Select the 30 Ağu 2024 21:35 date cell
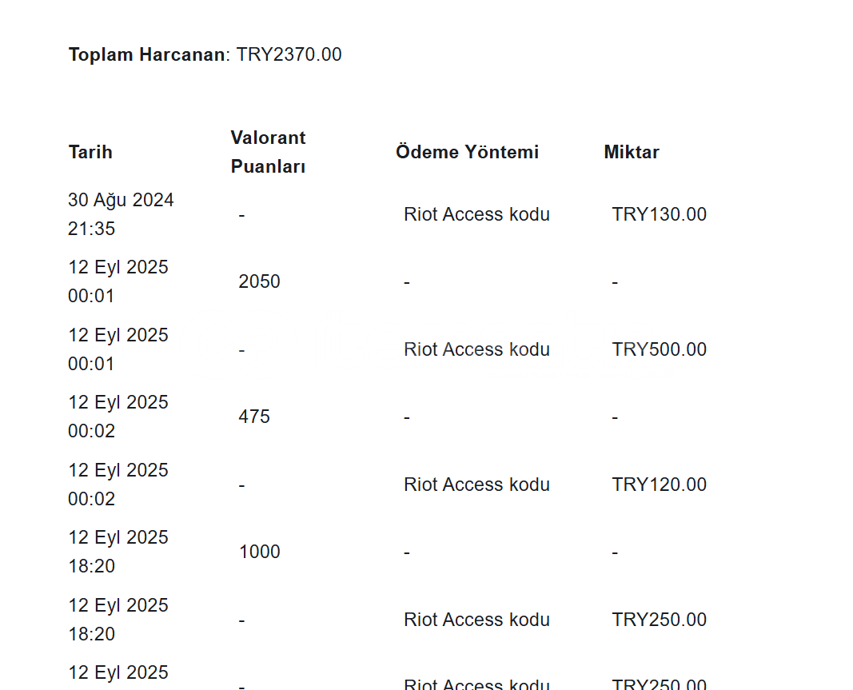Image resolution: width=853 pixels, height=690 pixels. (121, 213)
